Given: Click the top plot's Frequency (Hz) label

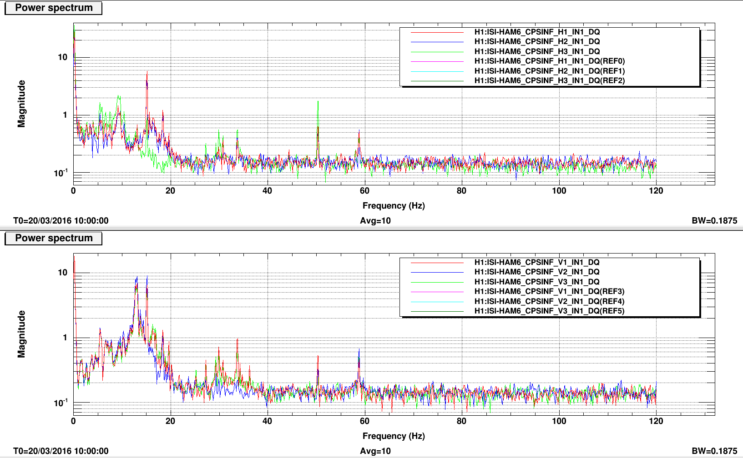Looking at the screenshot, I should (394, 205).
